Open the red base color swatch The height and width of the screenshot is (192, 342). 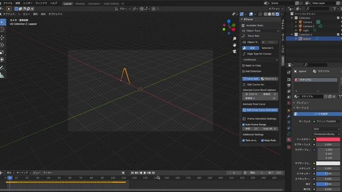point(328,139)
